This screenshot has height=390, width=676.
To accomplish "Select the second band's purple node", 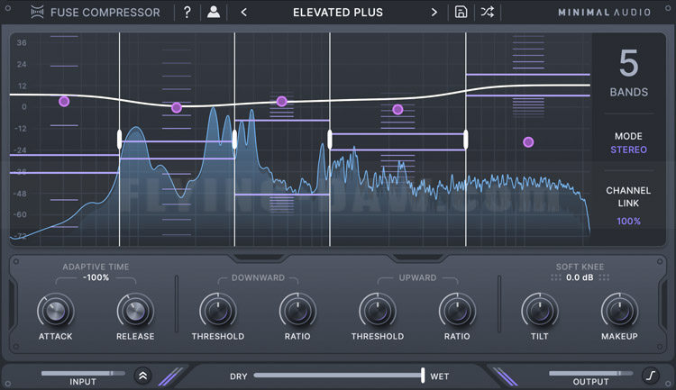I will point(177,108).
